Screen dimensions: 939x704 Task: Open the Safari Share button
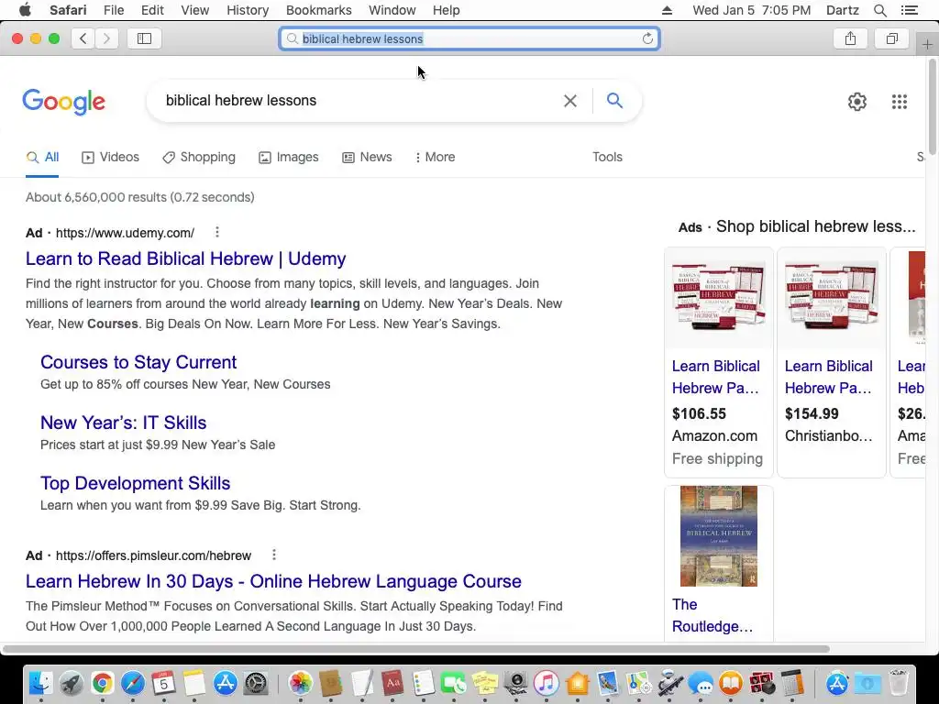(850, 38)
